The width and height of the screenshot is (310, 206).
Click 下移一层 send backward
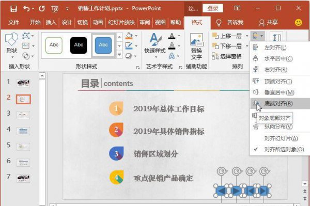(227, 46)
